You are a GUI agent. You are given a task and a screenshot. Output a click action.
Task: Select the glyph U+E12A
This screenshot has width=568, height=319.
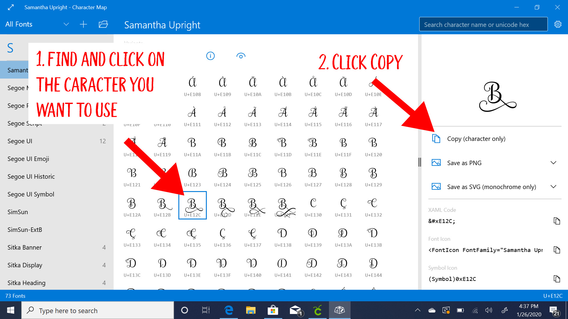(x=132, y=205)
